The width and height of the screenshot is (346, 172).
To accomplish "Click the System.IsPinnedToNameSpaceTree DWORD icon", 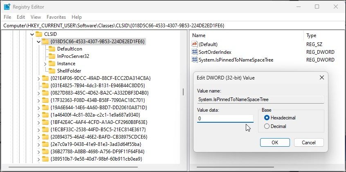I will 195,60.
